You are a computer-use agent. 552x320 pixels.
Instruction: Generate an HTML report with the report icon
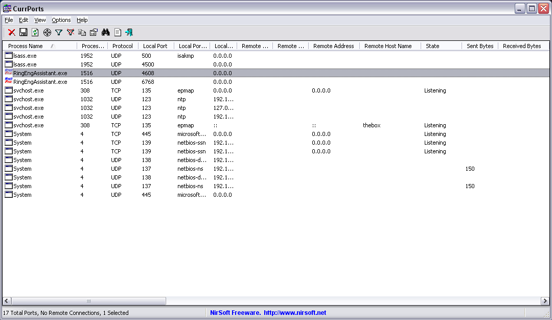(x=117, y=32)
